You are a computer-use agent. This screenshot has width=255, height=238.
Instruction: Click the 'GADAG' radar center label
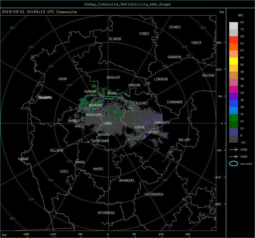pyautogui.click(x=108, y=123)
